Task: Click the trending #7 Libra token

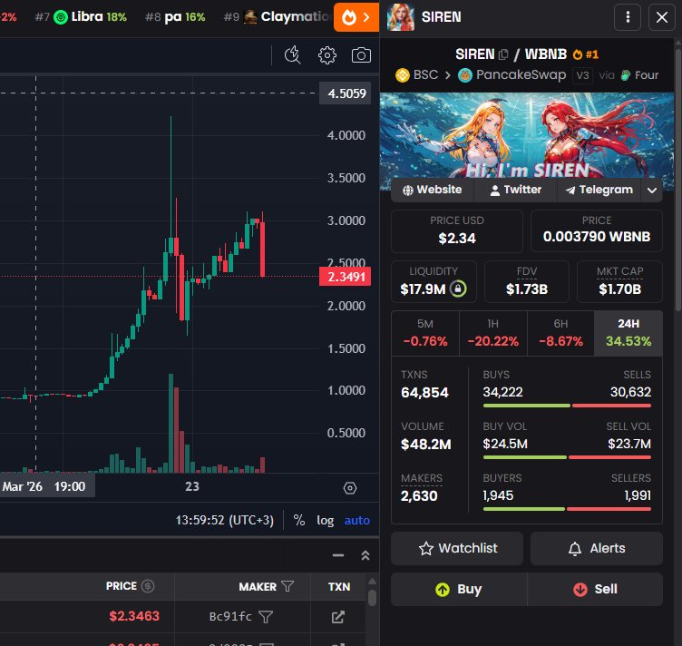Action: pos(81,17)
